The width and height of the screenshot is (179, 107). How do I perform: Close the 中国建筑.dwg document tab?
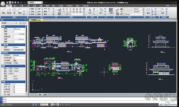[x=43, y=20]
